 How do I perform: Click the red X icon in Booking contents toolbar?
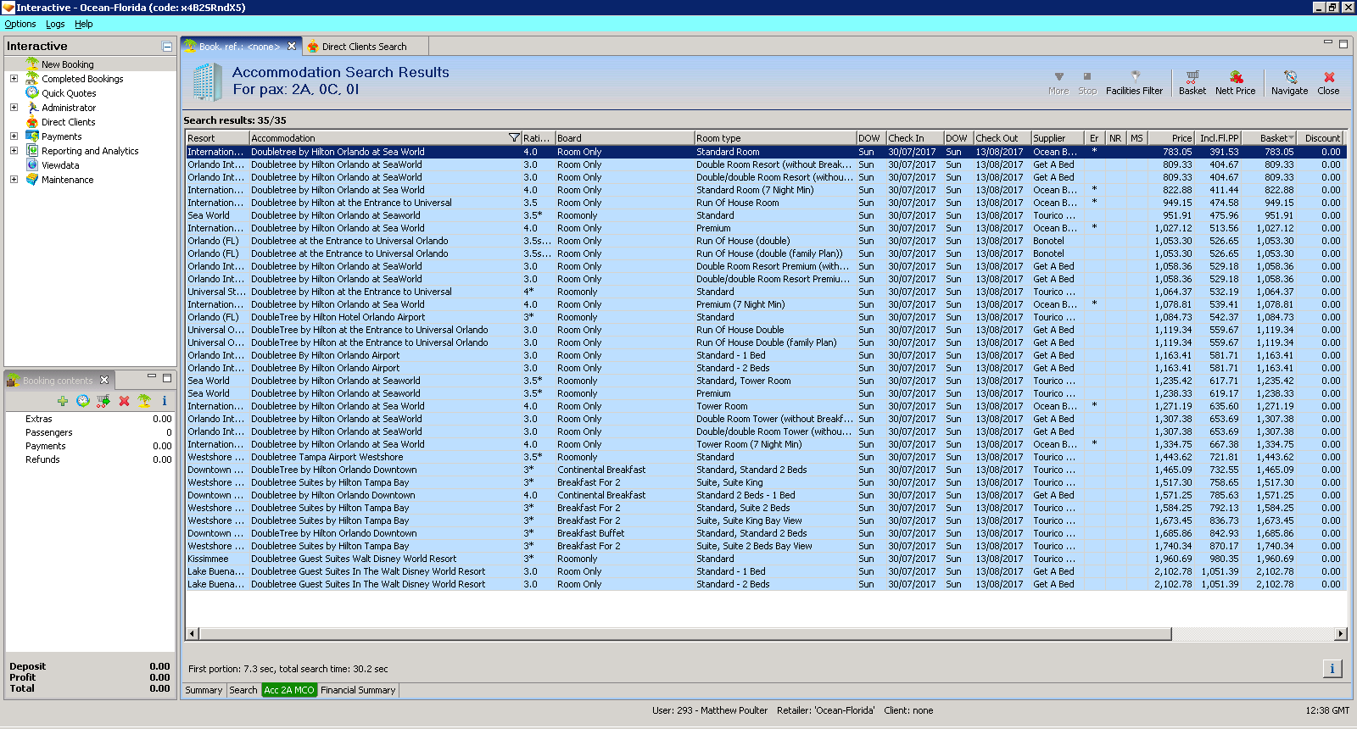tap(124, 401)
